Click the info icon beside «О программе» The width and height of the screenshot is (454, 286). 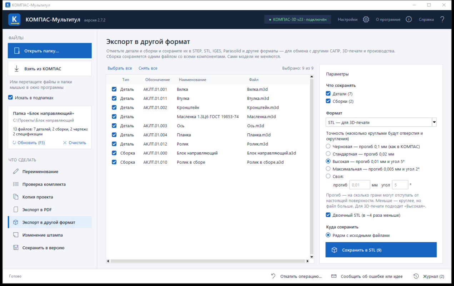click(x=409, y=19)
